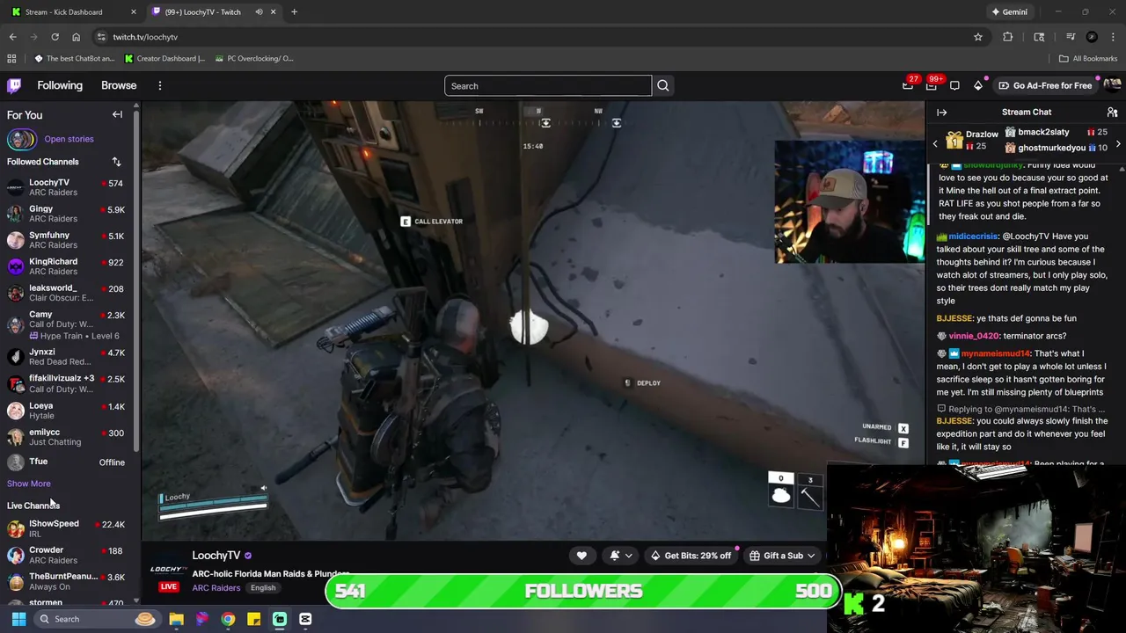Select English tag under stream title

pyautogui.click(x=263, y=587)
